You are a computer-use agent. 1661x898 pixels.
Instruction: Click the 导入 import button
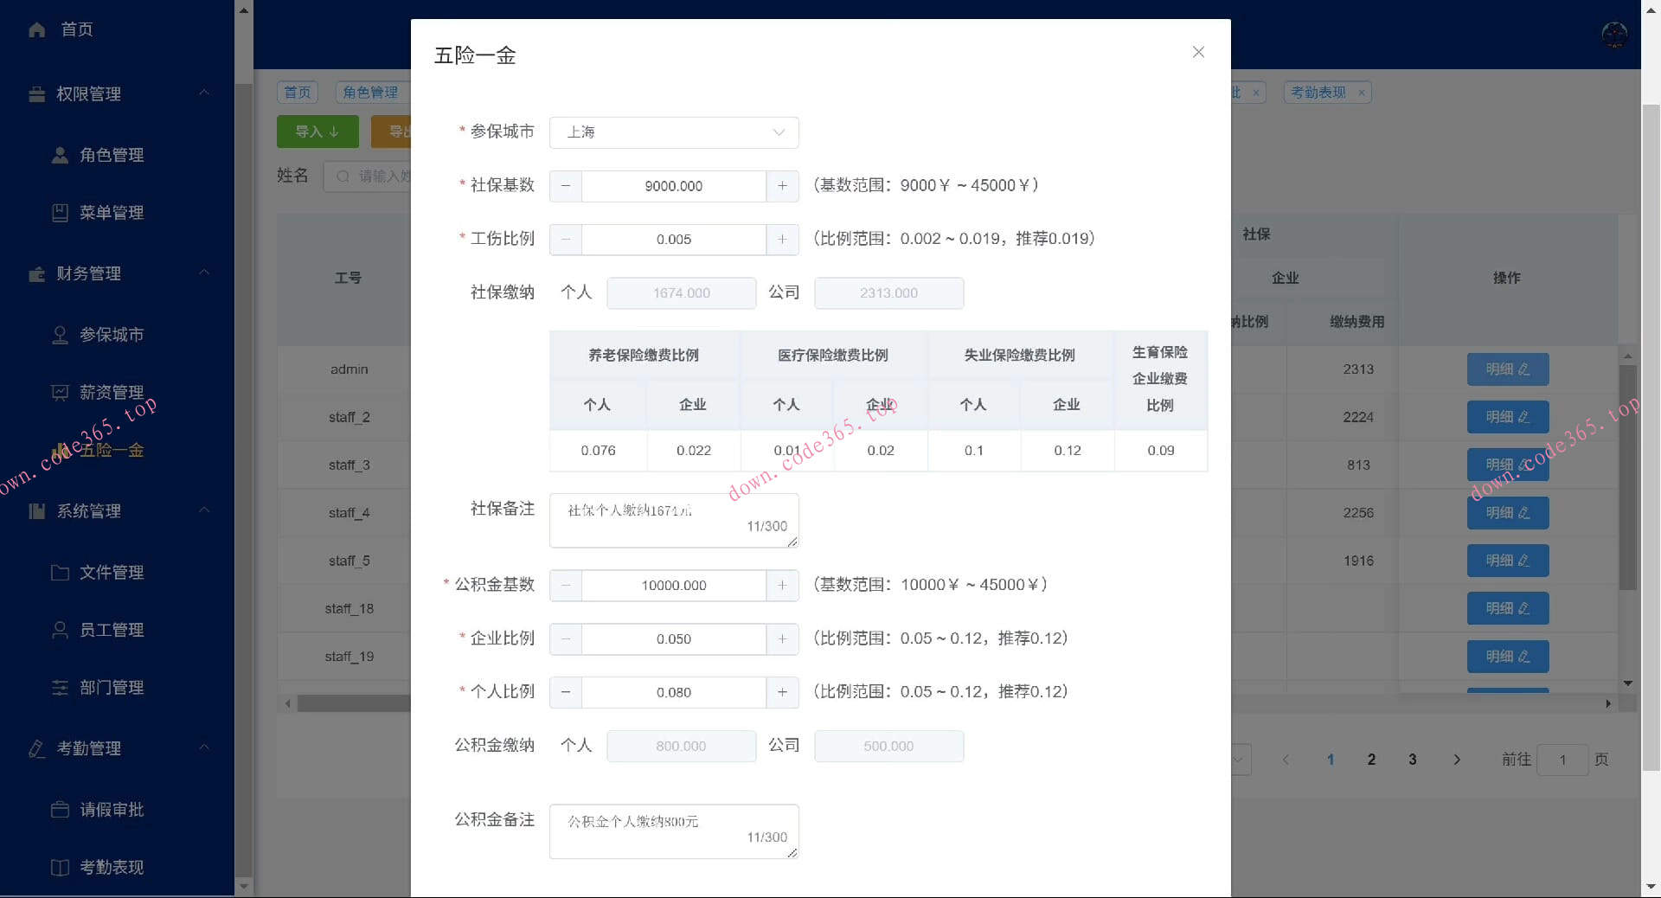click(x=317, y=131)
